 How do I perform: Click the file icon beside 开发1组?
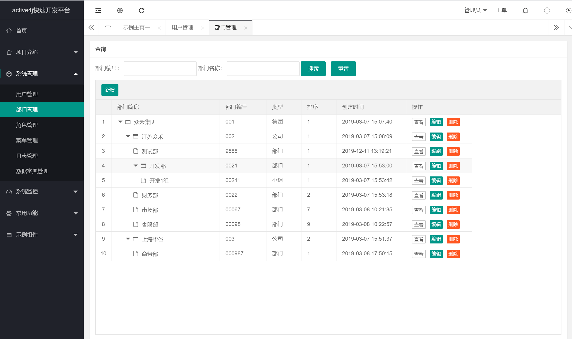(143, 180)
